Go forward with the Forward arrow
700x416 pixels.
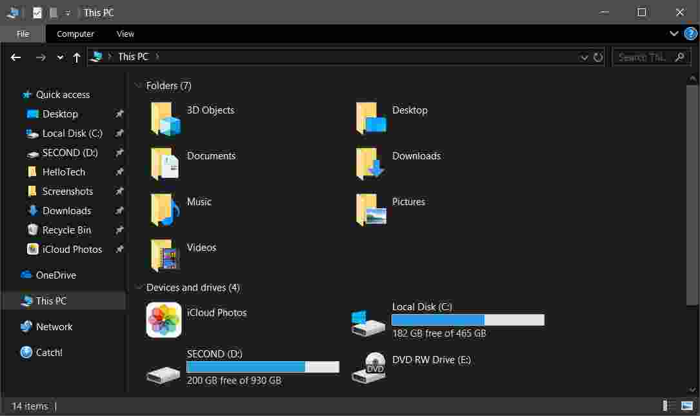[x=41, y=57]
